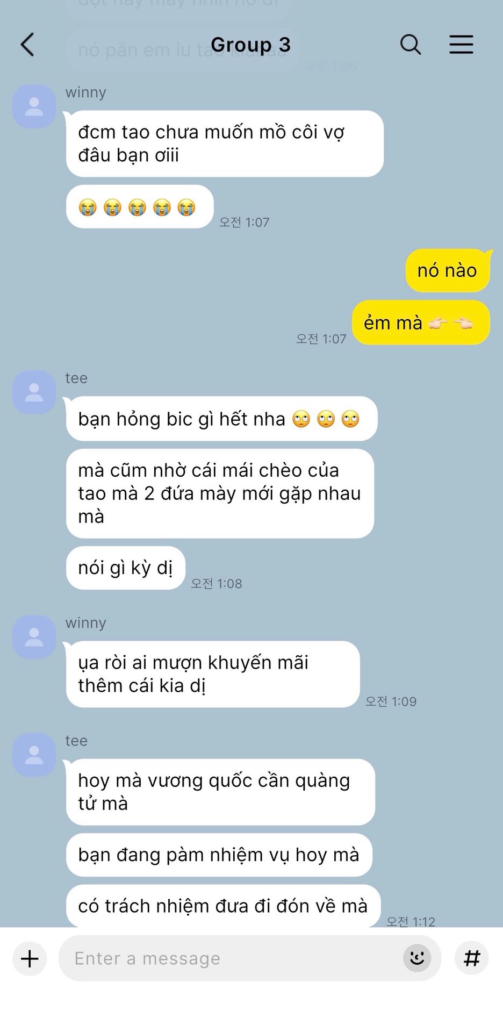The width and height of the screenshot is (503, 1032).
Task: Tap the yellow 'ẻm mà' message bubble
Action: [x=421, y=322]
